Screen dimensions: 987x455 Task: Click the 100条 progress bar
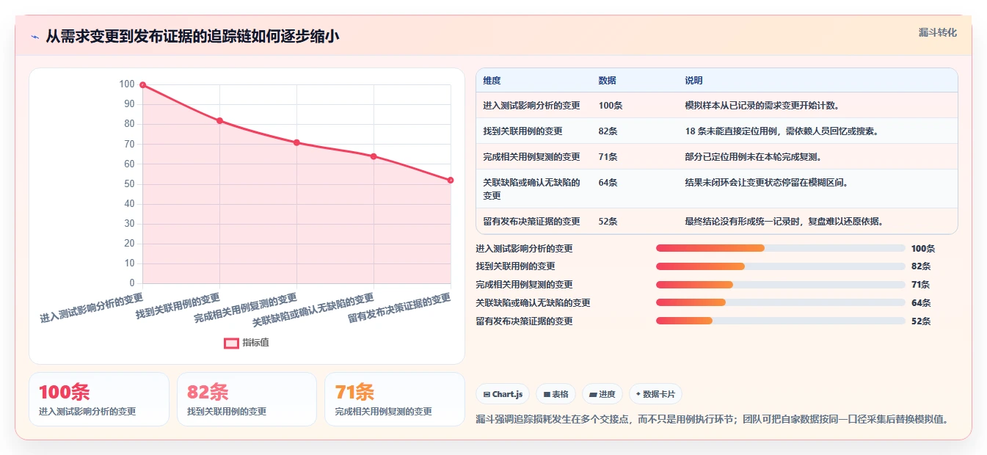pyautogui.click(x=781, y=248)
